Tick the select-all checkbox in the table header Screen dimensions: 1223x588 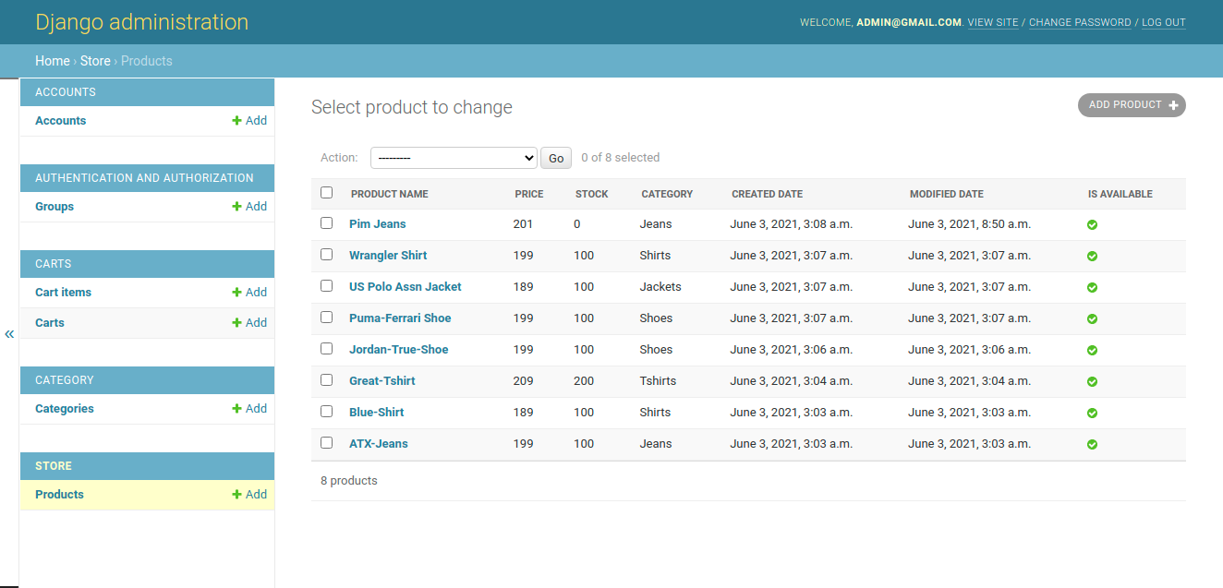coord(326,193)
